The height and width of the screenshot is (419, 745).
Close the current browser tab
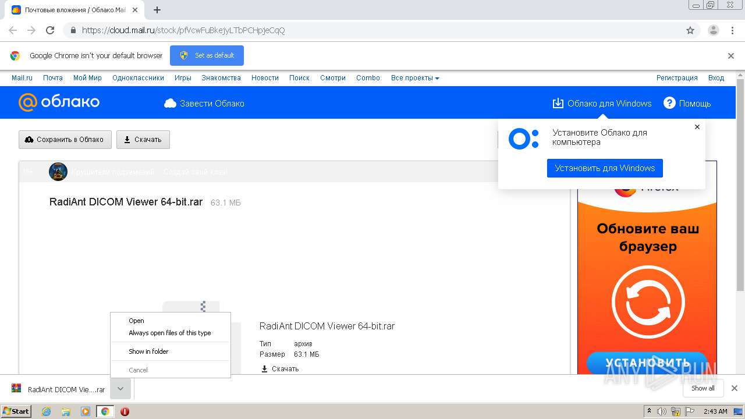pyautogui.click(x=134, y=10)
